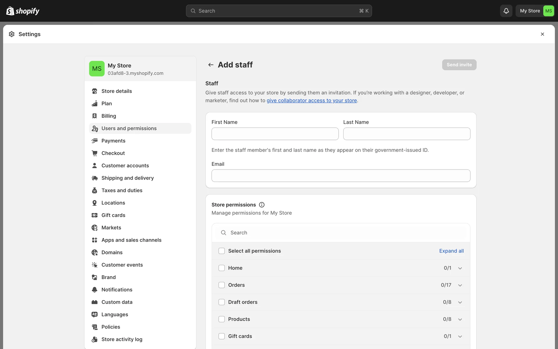The height and width of the screenshot is (349, 558).
Task: Expand the Draft orders permissions list
Action: [x=460, y=302]
